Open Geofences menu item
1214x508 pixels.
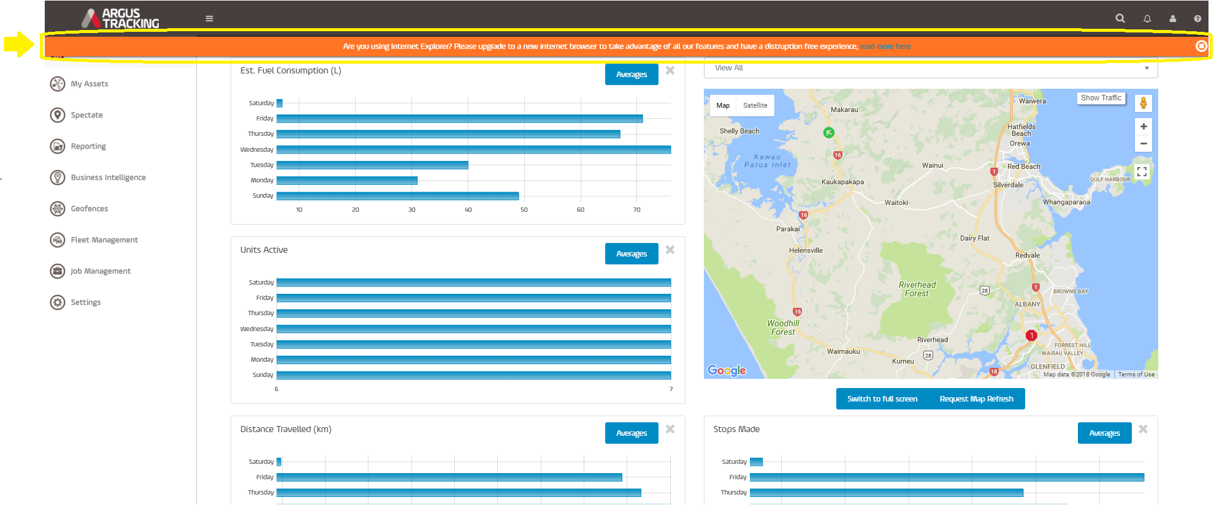tap(90, 209)
